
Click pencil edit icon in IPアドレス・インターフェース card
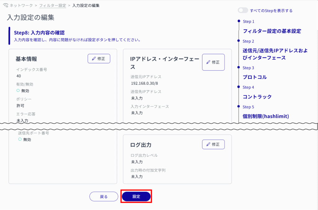208,62
